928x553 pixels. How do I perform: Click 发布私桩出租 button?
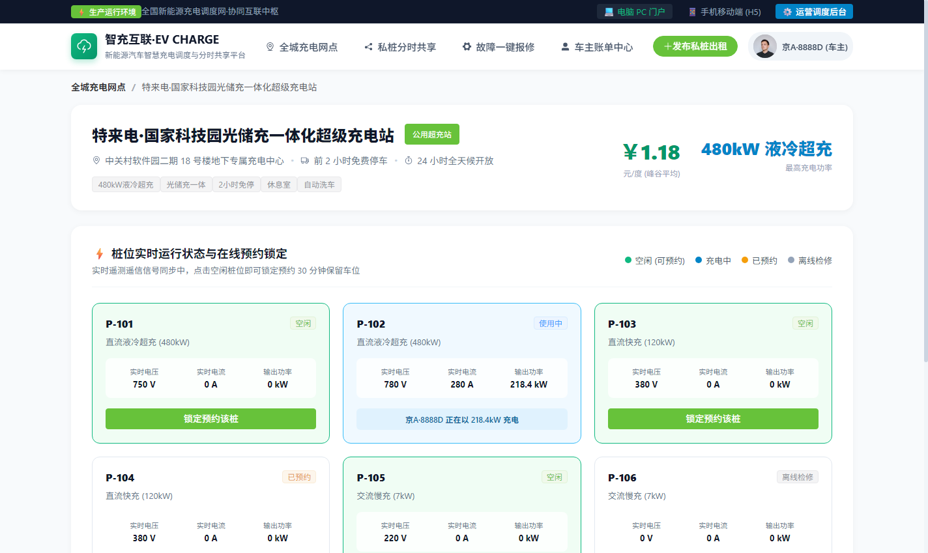click(x=695, y=46)
